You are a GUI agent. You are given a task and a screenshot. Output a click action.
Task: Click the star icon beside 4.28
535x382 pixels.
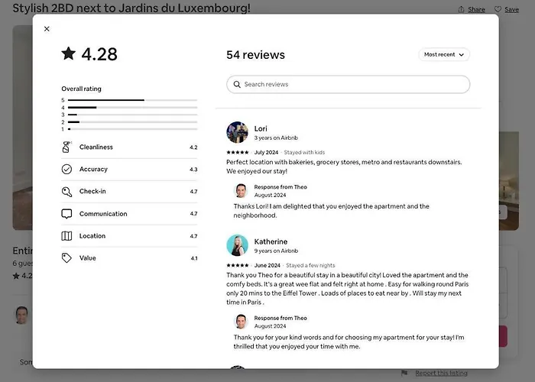click(x=69, y=53)
